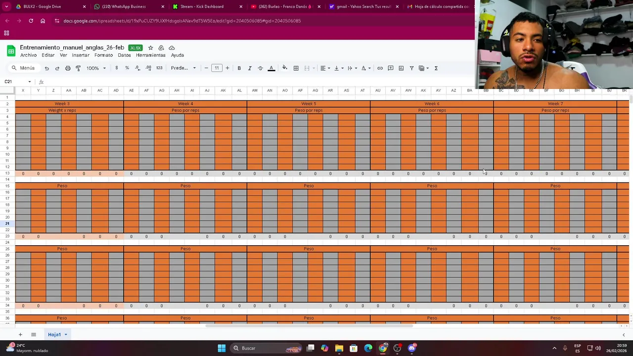
Task: Open the functions sigma icon
Action: [x=436, y=68]
